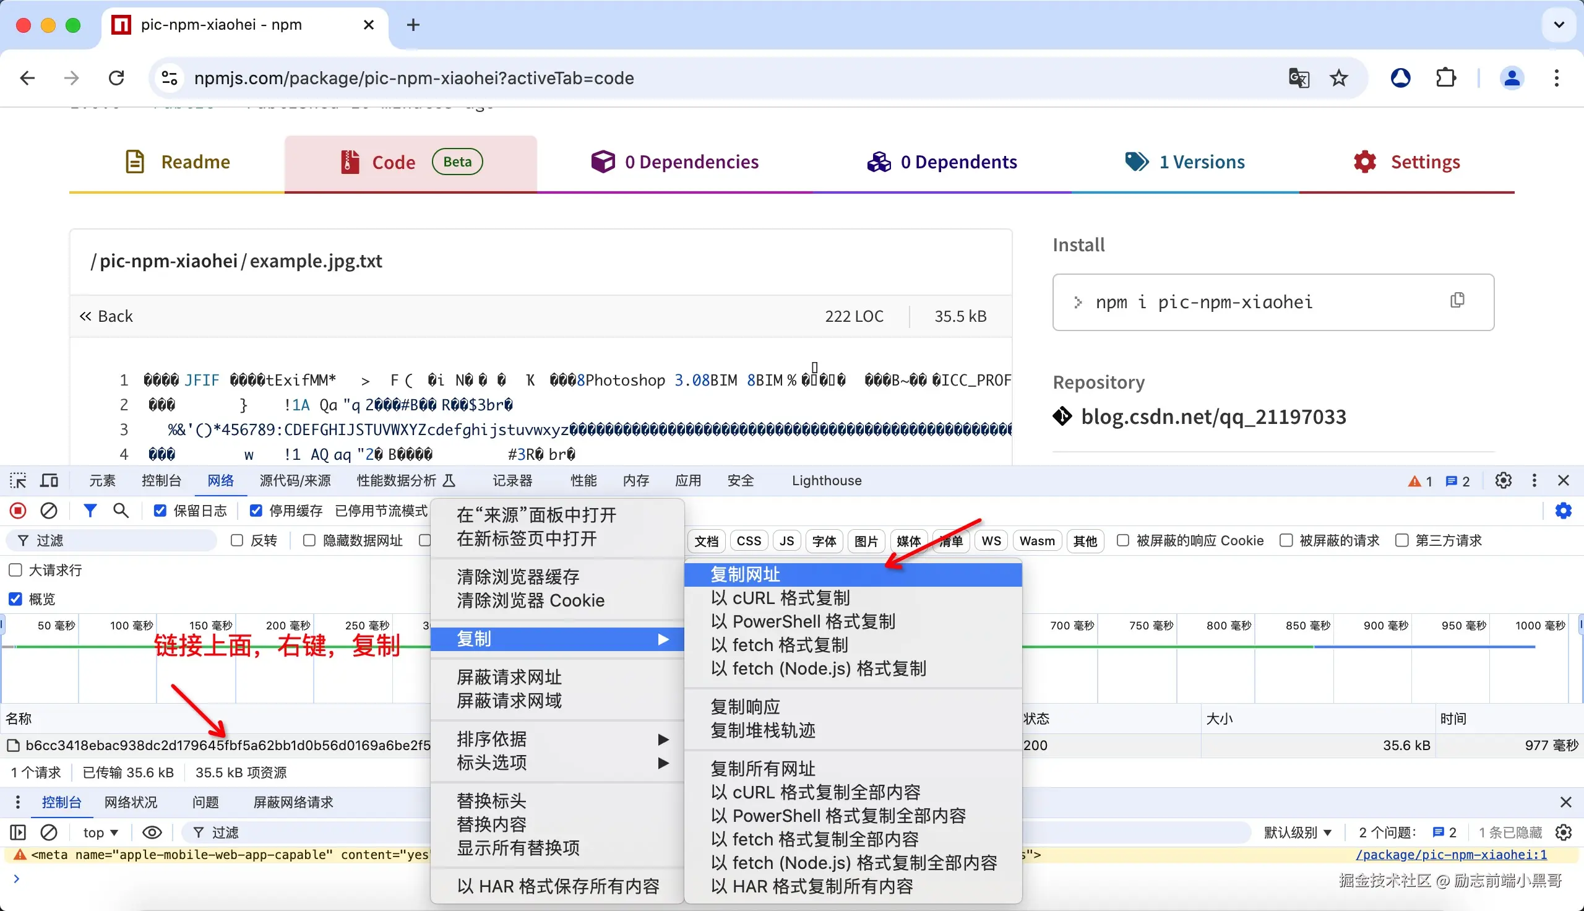Open the site information icon in address bar
The height and width of the screenshot is (911, 1584).
click(x=168, y=77)
